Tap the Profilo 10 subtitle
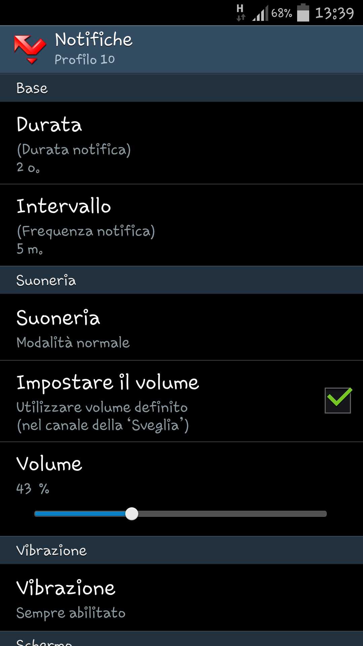This screenshot has height=646, width=363. pyautogui.click(x=85, y=60)
